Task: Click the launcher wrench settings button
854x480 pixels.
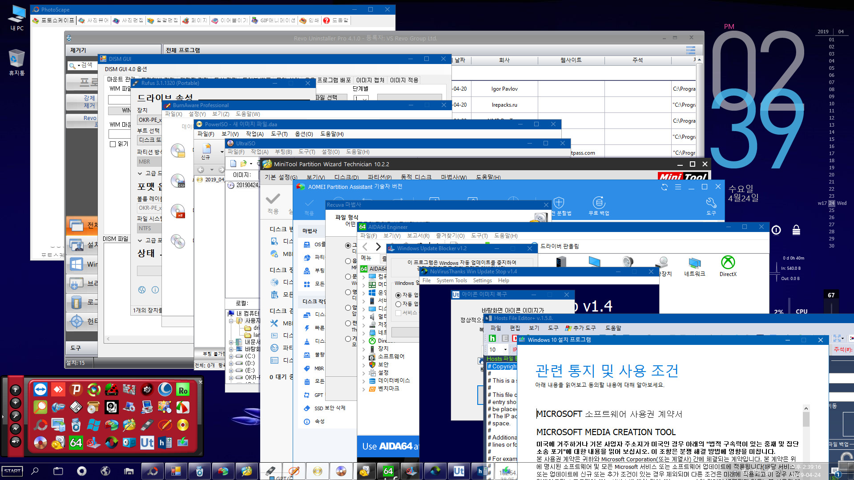Action: coord(16,416)
